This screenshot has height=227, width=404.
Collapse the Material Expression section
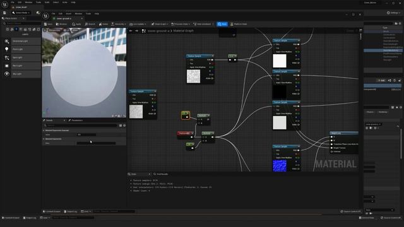(44, 139)
